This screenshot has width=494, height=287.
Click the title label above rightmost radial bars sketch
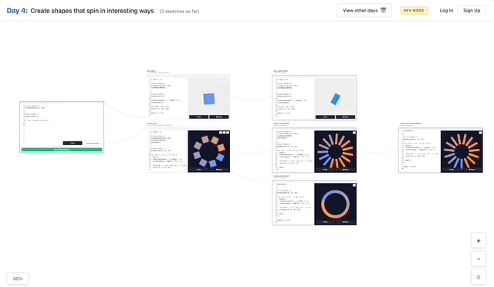pyautogui.click(x=411, y=123)
